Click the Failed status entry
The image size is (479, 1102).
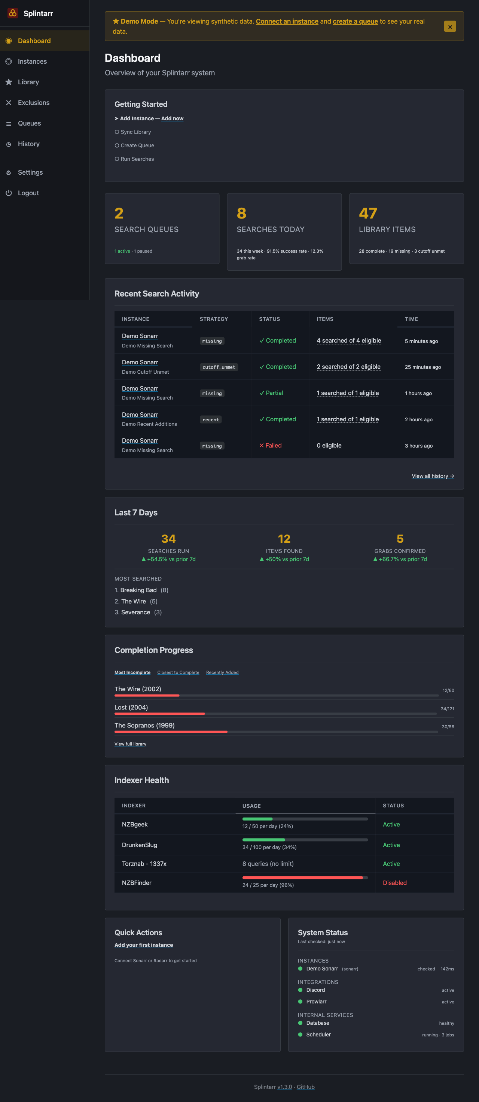click(270, 445)
